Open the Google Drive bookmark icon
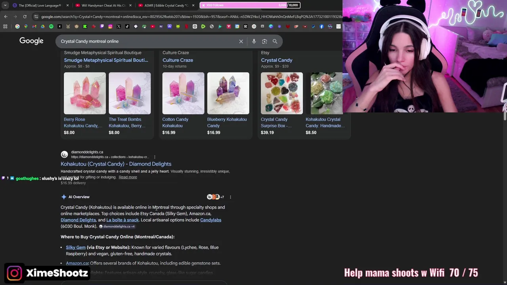The height and width of the screenshot is (285, 507). [x=42, y=27]
